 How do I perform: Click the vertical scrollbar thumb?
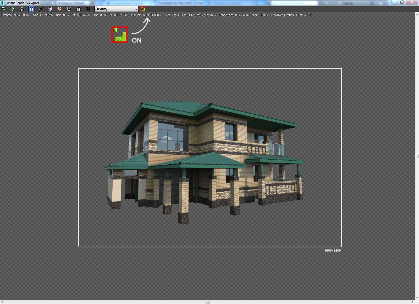[x=417, y=156]
